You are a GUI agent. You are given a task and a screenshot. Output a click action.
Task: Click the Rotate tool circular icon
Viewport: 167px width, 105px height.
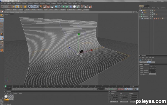pos(21,7)
